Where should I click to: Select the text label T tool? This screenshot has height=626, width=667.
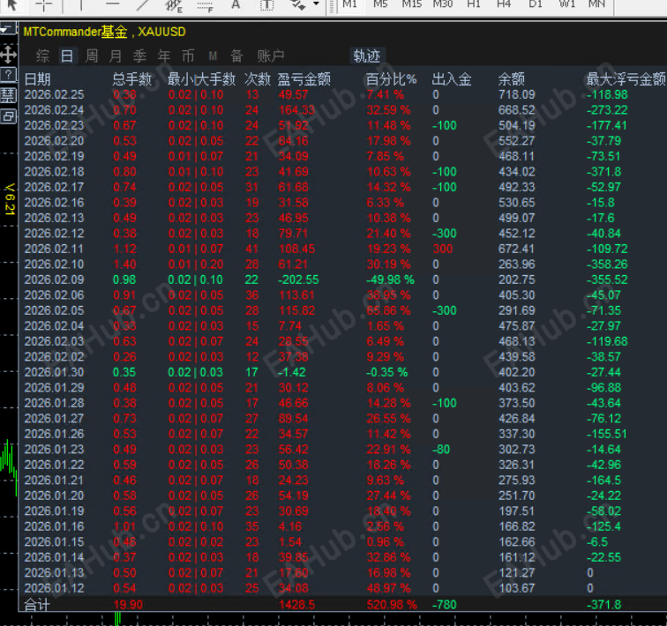266,4
